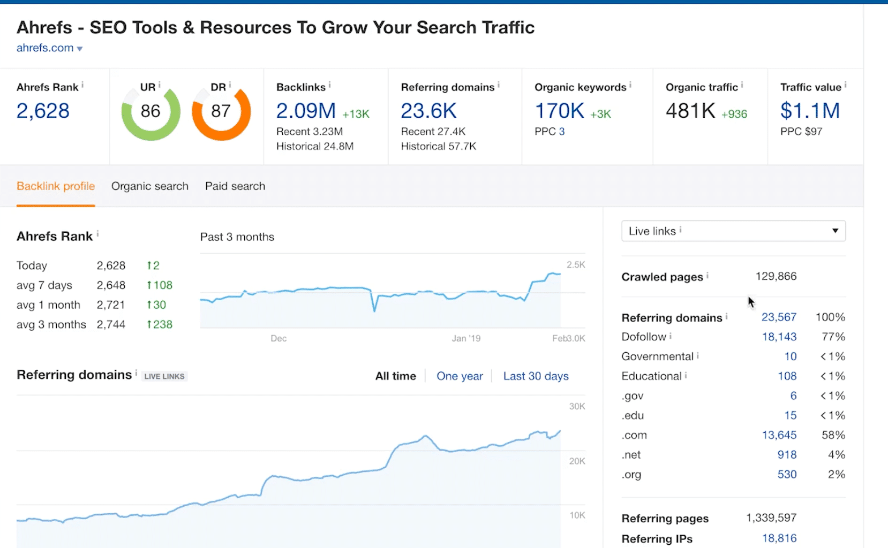The height and width of the screenshot is (548, 888).
Task: Open the Live links dropdown
Action: [733, 231]
